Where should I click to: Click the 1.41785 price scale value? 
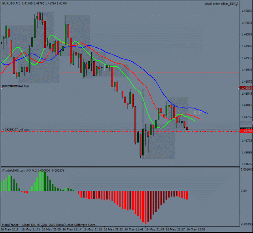247,117
